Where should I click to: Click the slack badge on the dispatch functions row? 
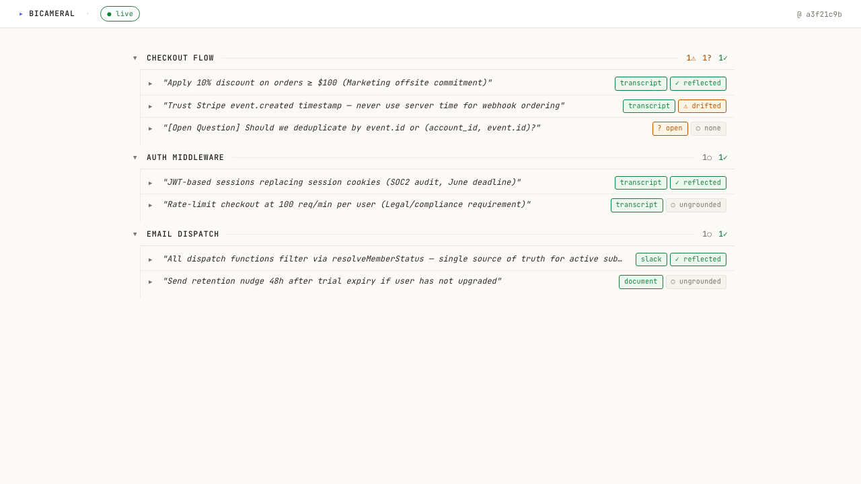pyautogui.click(x=651, y=259)
